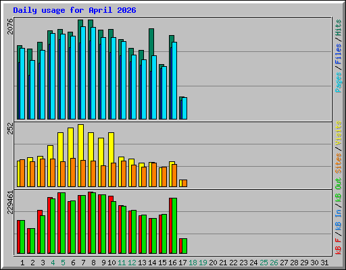Click day 11 on the x-axis
This screenshot has height=270, width=346.
click(122, 263)
